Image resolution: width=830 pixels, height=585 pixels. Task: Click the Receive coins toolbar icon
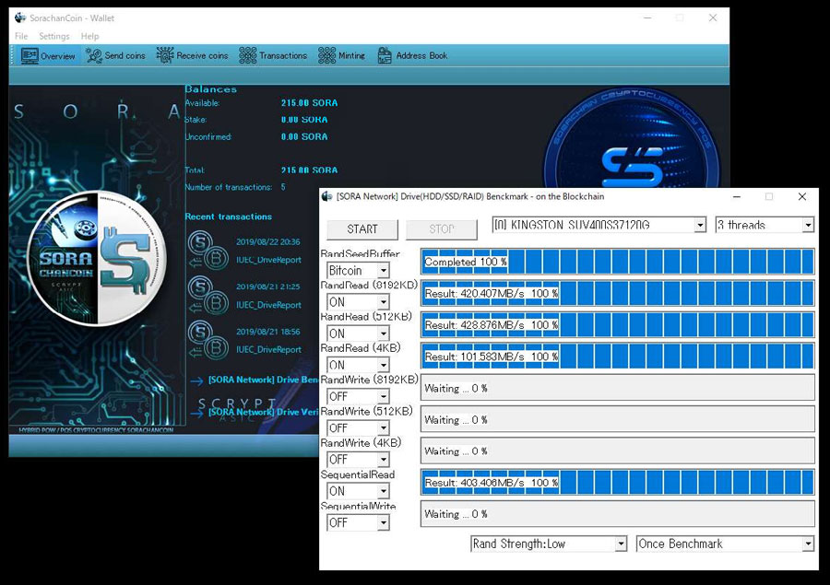point(165,55)
